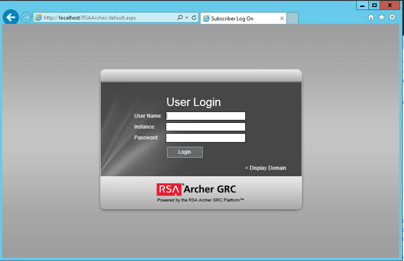Screen dimensions: 404x261
Task: Minimize the browser window
Action: click(362, 5)
